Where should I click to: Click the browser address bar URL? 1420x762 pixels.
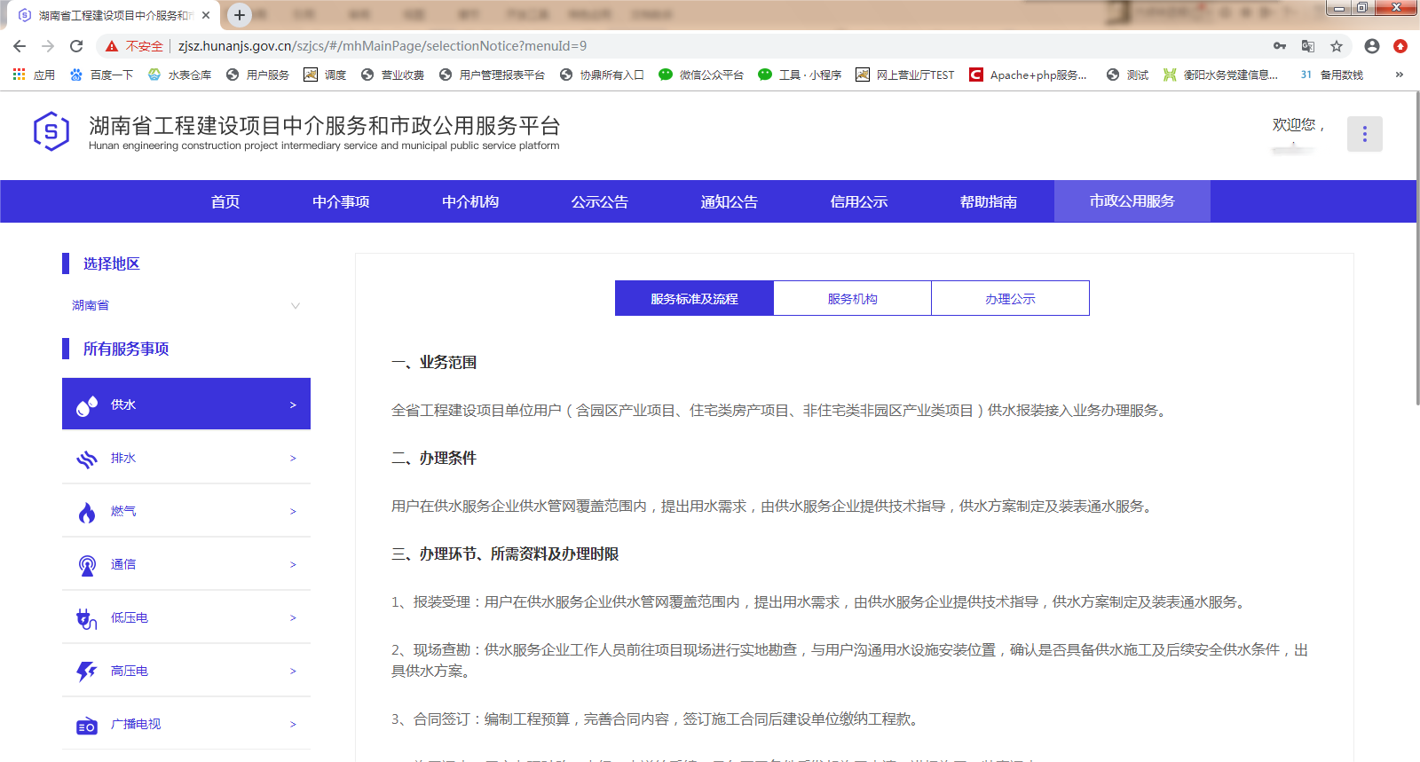click(x=382, y=46)
